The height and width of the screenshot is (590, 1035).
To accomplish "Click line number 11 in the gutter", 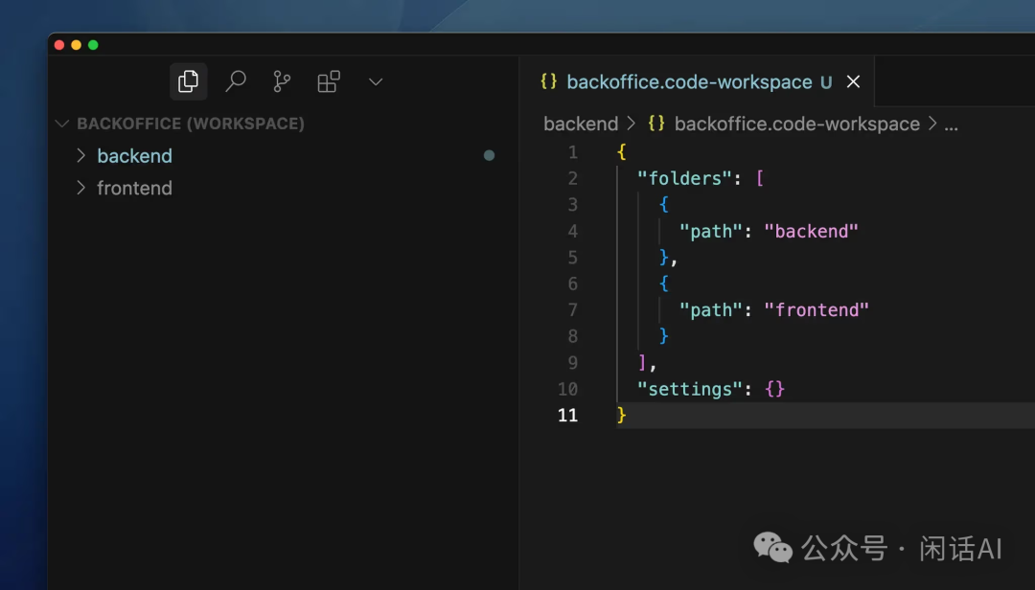I will 567,415.
